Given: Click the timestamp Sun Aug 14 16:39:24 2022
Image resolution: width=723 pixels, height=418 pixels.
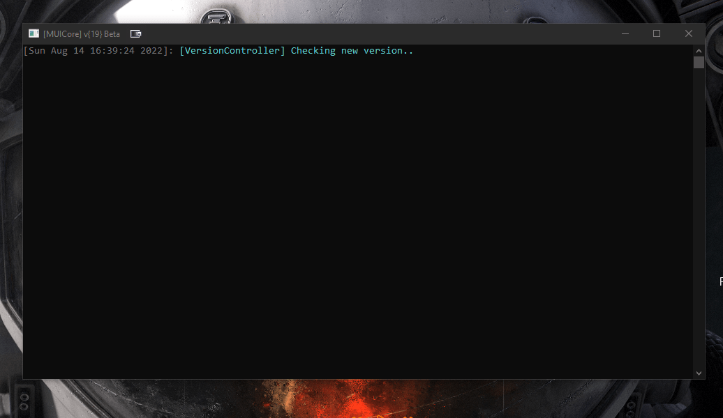Looking at the screenshot, I should (x=96, y=51).
